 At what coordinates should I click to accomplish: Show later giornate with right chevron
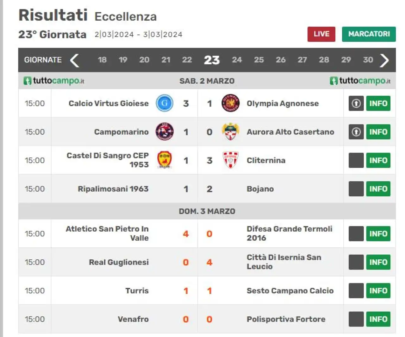point(384,60)
